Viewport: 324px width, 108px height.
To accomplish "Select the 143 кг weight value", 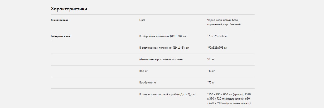I will pyautogui.click(x=211, y=71).
